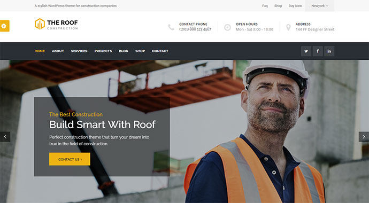The image size is (369, 203).
Task: Click the Contact Us button
Action: (70, 159)
